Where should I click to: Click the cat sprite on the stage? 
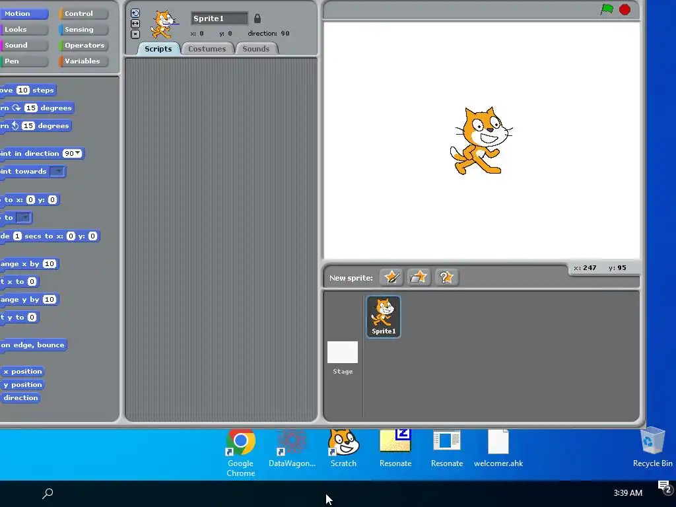coord(480,141)
